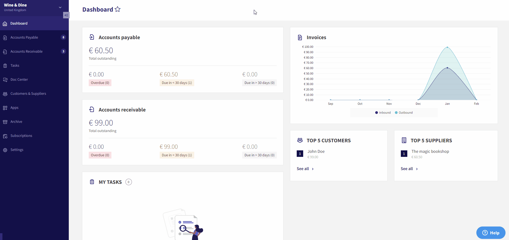Open Accounts Receivable menu item
The height and width of the screenshot is (240, 509).
coord(34,52)
